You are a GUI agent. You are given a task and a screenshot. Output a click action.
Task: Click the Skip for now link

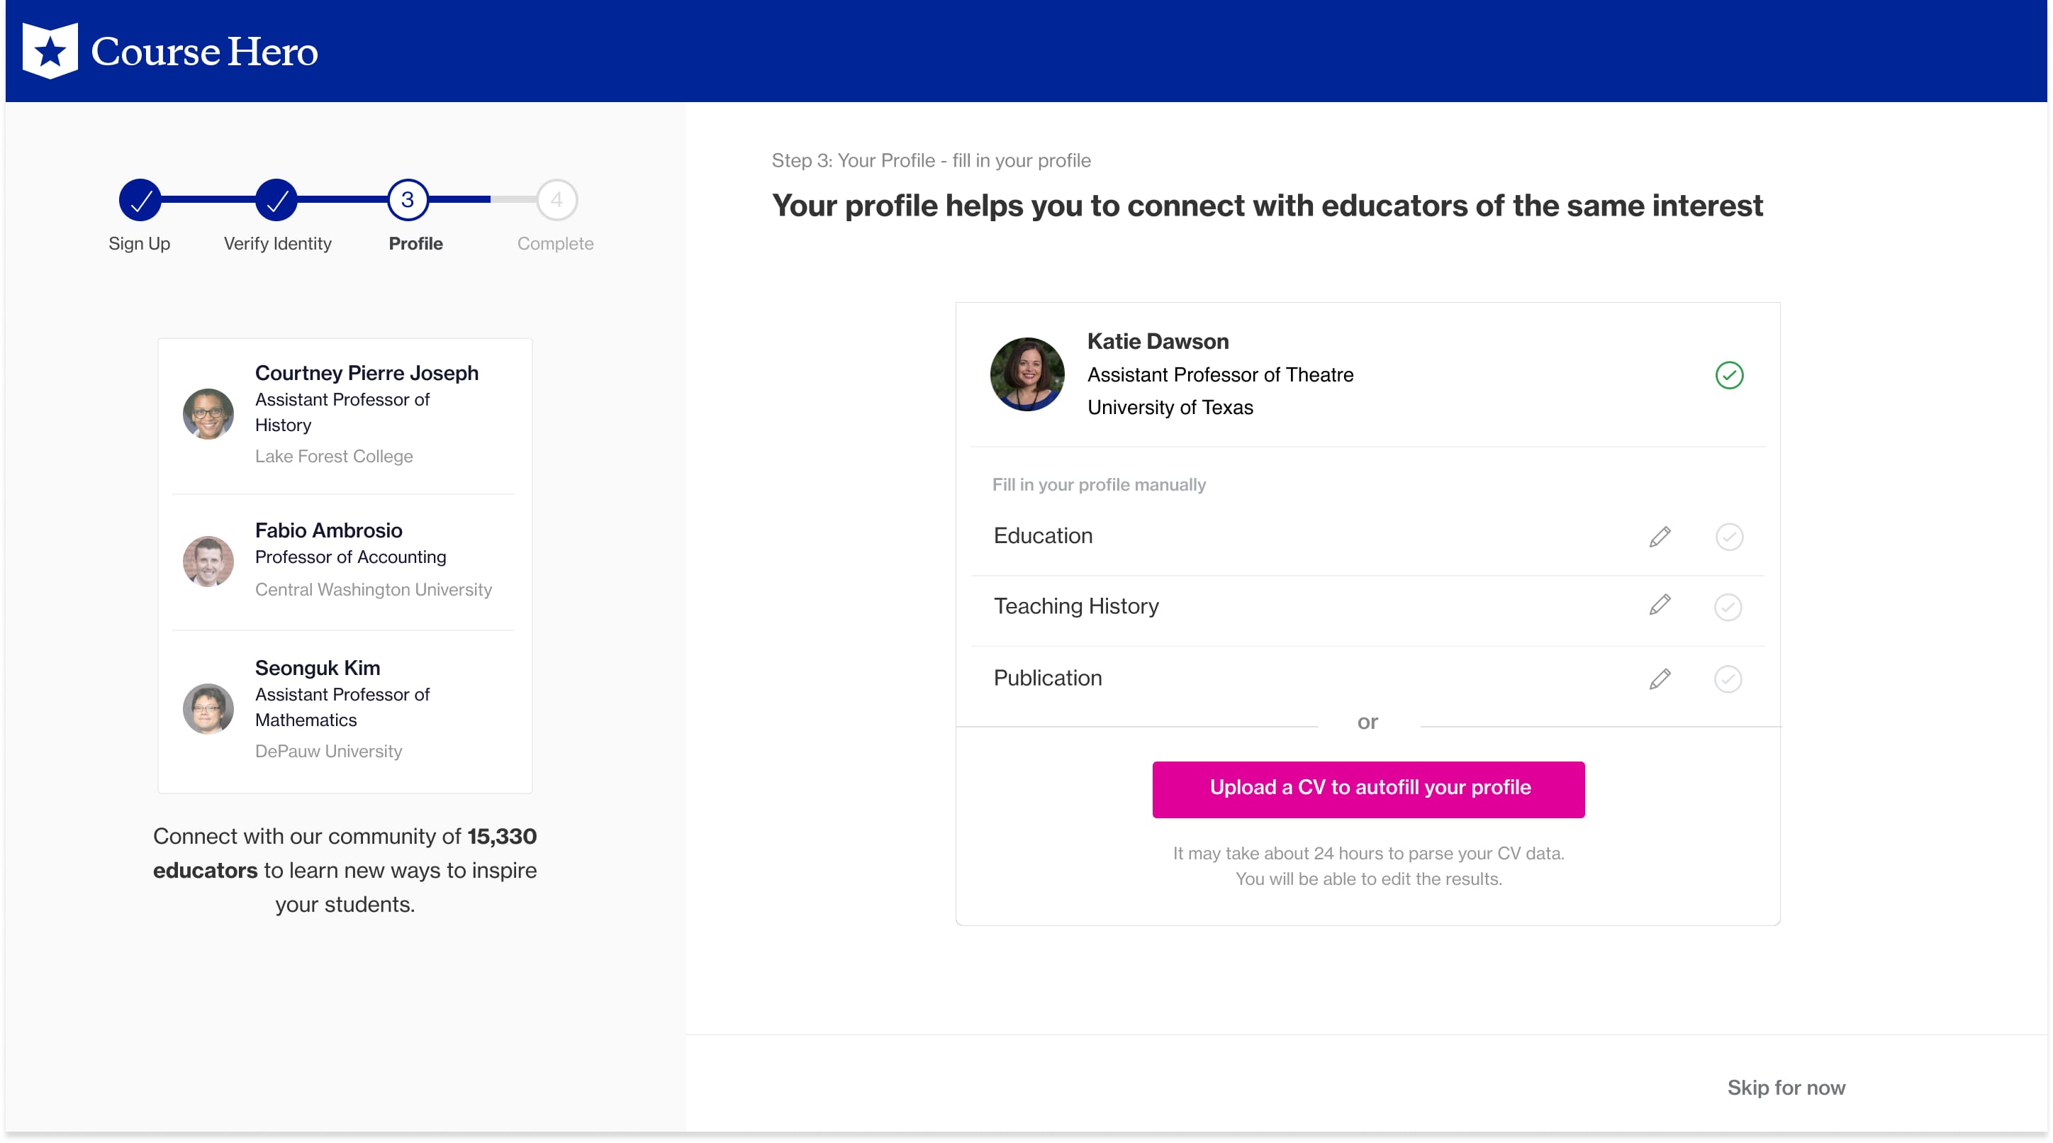click(x=1785, y=1087)
